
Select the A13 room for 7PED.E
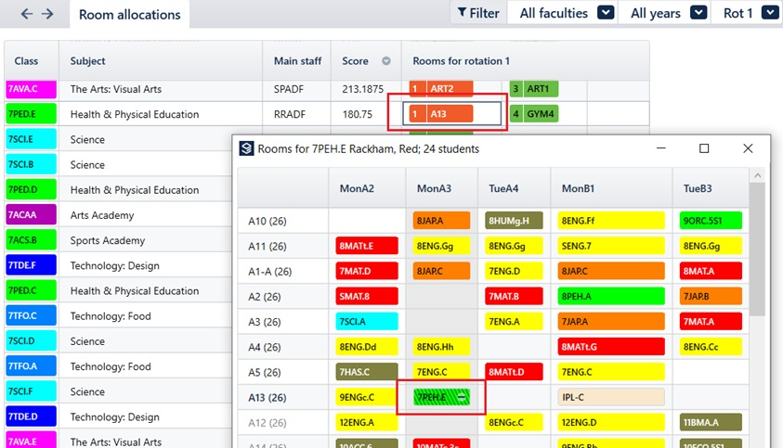440,114
